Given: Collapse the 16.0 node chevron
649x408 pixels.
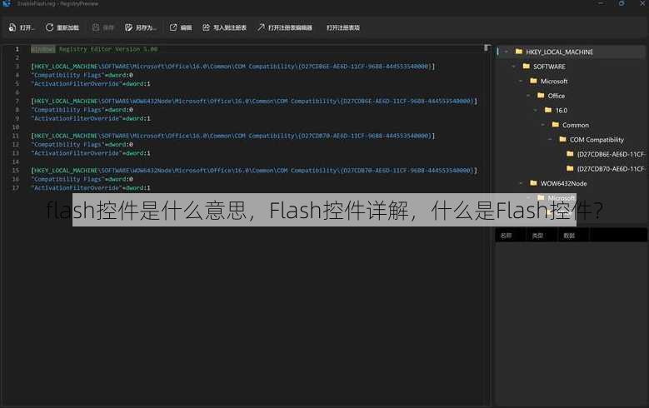Looking at the screenshot, I should coord(536,111).
